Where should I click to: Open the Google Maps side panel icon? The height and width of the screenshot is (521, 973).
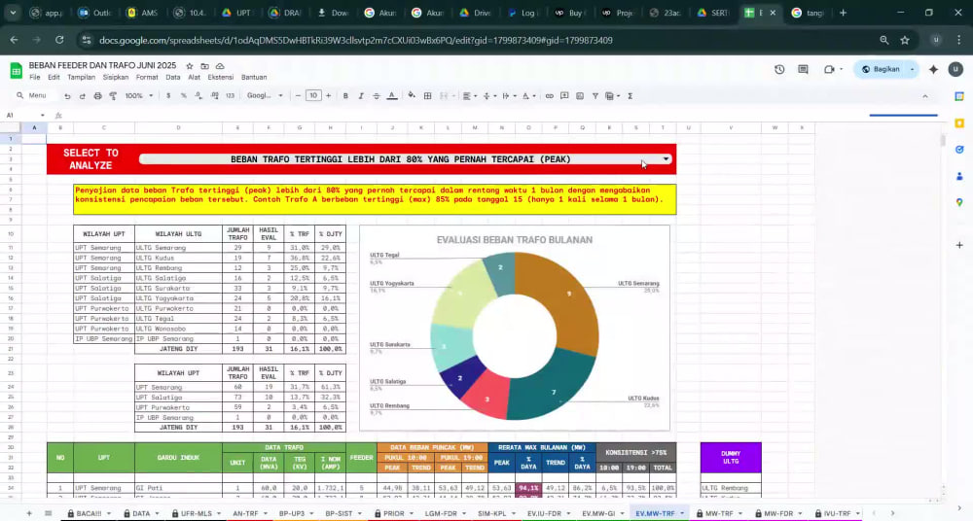959,202
